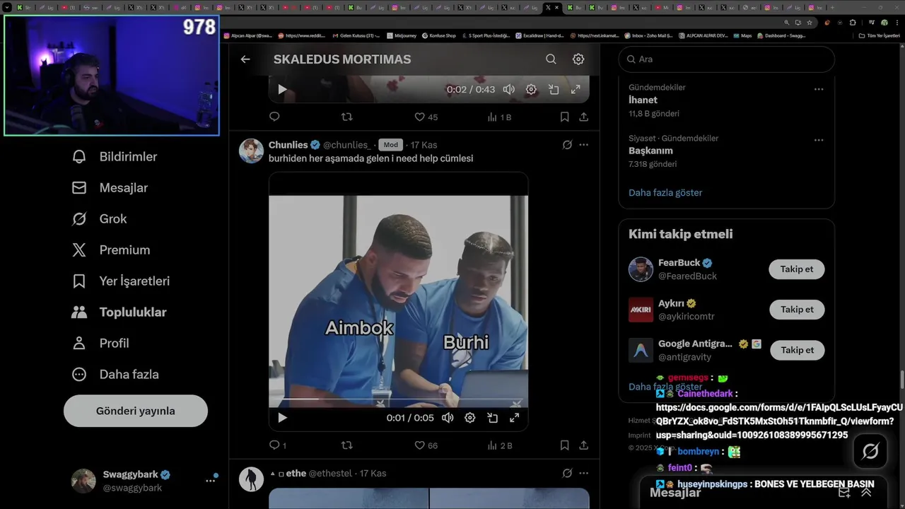Screen dimensions: 905x509
Task: Share the post with 45 likes
Action: (584, 117)
